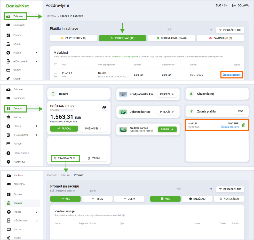Select the ZAVRNJENO (3) tab

pyautogui.click(x=220, y=38)
